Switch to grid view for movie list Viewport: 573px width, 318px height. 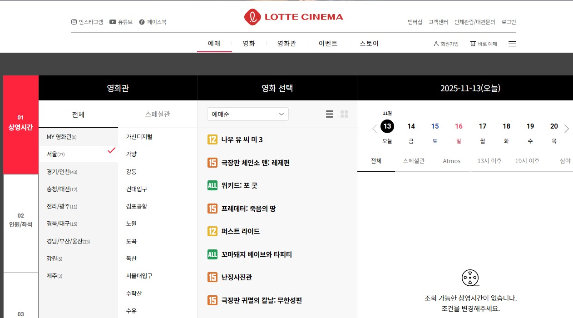tap(344, 114)
